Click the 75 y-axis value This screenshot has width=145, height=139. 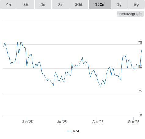140,42
